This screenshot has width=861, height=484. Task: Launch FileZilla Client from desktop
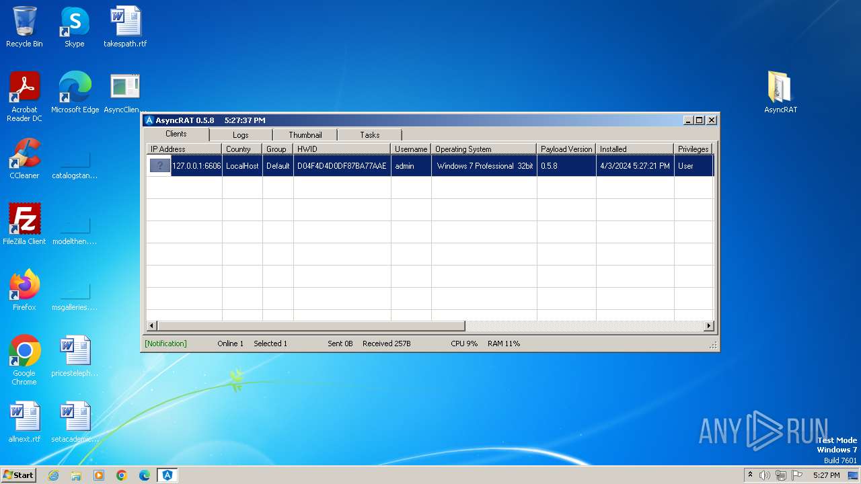tap(24, 225)
